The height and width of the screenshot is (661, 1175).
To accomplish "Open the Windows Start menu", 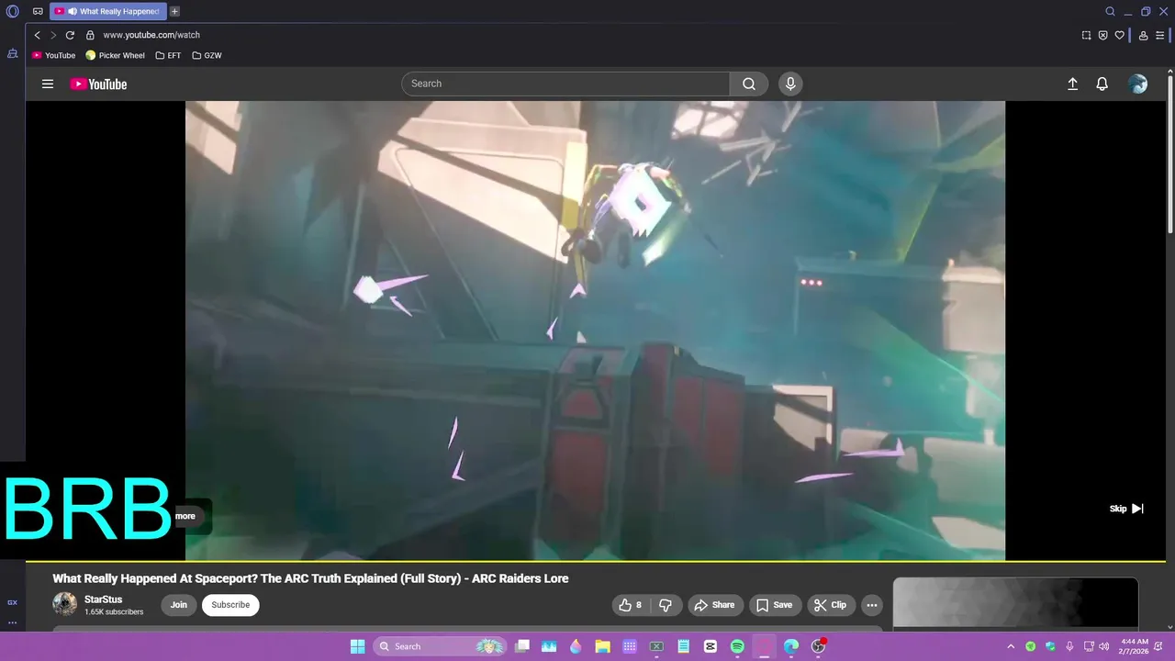I will coord(357,646).
